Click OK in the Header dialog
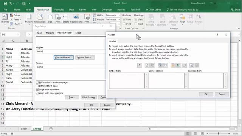This screenshot has height=136, width=242. [x=206, y=94]
